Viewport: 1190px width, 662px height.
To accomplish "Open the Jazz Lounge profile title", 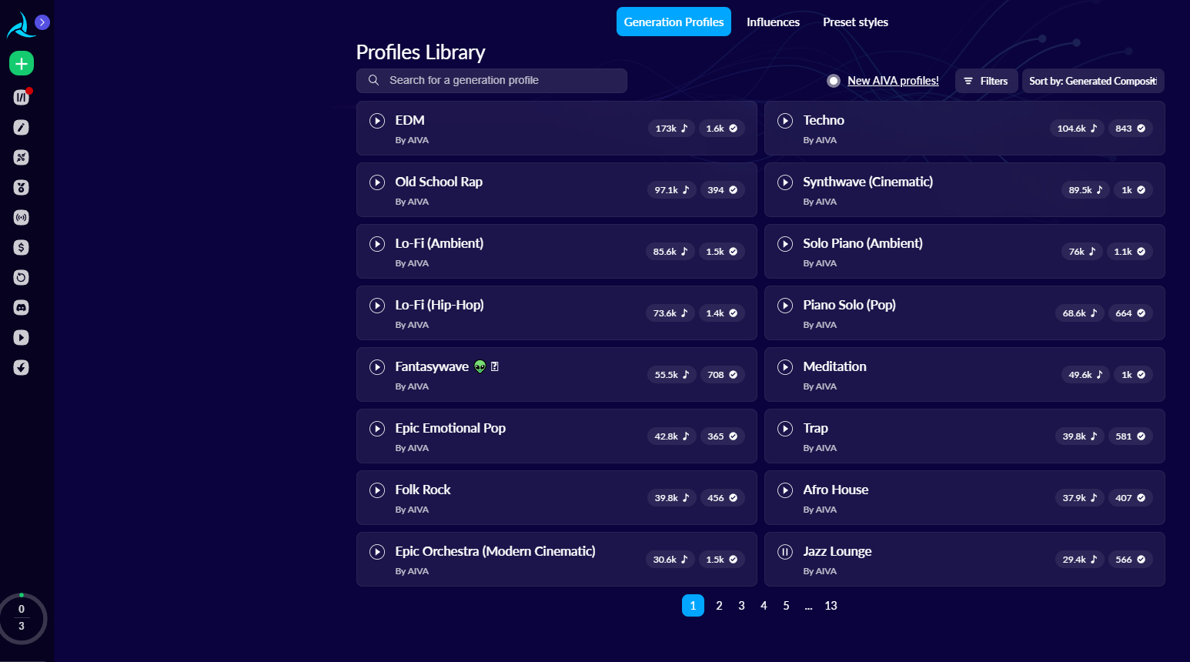I will 837,551.
